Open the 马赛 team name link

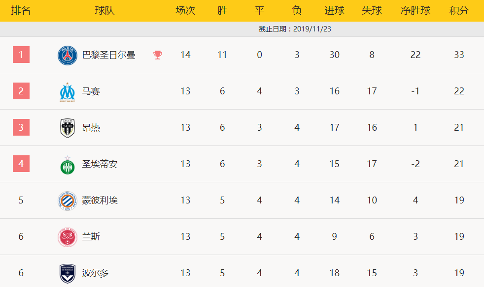click(91, 91)
